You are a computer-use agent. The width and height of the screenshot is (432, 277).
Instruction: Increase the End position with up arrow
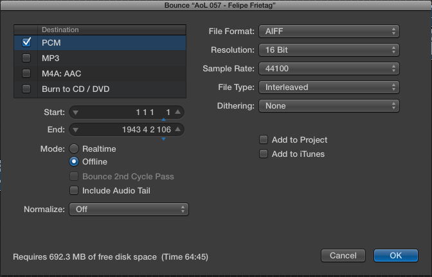pyautogui.click(x=177, y=130)
